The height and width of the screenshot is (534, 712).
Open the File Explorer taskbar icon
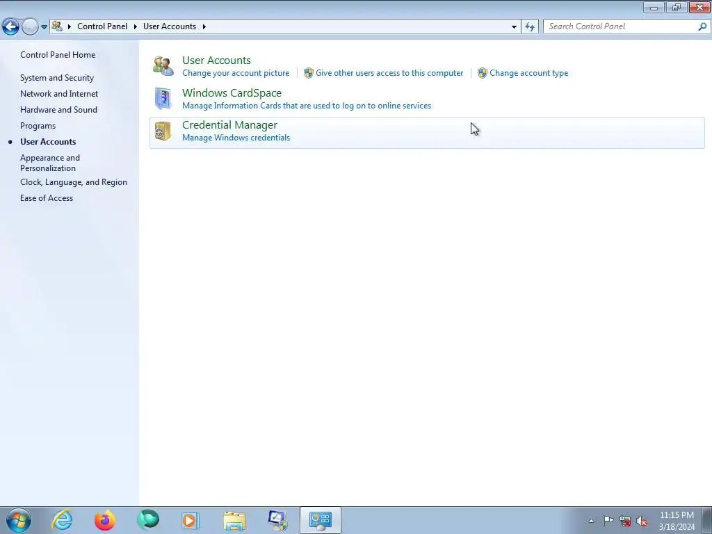tap(234, 520)
